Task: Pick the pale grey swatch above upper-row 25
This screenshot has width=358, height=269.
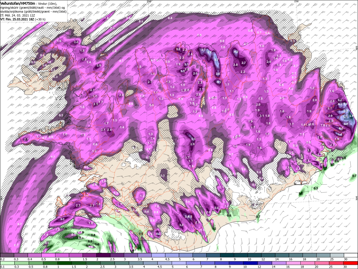Action: pyautogui.click(x=337, y=255)
